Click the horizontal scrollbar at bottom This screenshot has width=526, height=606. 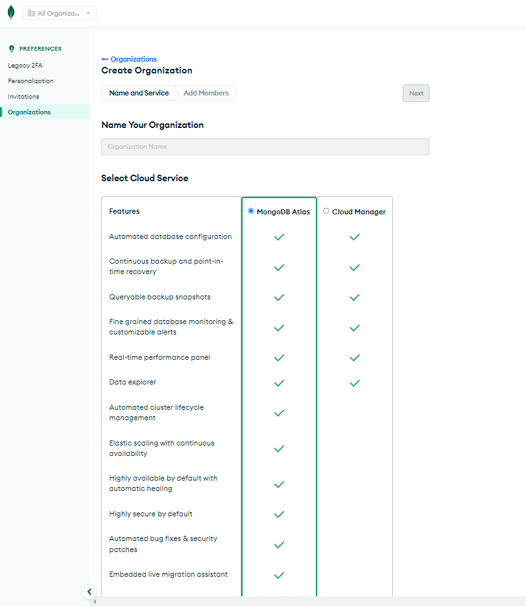pyautogui.click(x=309, y=601)
